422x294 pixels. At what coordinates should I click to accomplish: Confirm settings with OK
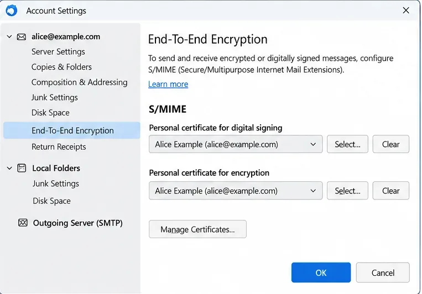point(321,273)
